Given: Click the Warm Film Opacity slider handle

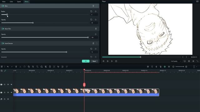Looking at the screenshot, I should point(88,37).
